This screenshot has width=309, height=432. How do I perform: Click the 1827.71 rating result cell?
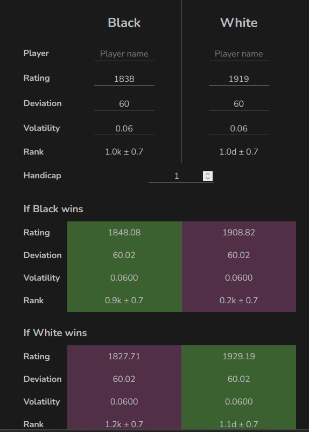click(x=124, y=357)
